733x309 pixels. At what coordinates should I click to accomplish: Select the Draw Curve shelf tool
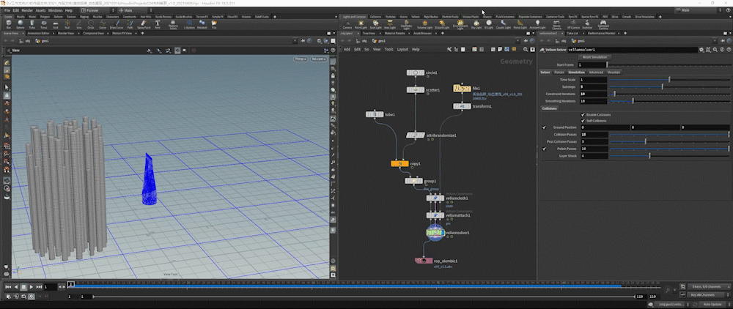[116, 24]
